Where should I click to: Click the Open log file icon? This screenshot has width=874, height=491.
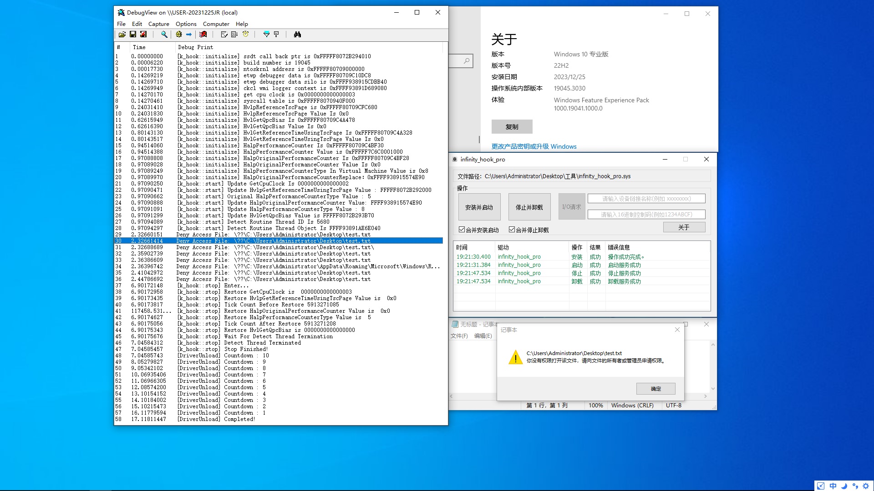(x=122, y=35)
